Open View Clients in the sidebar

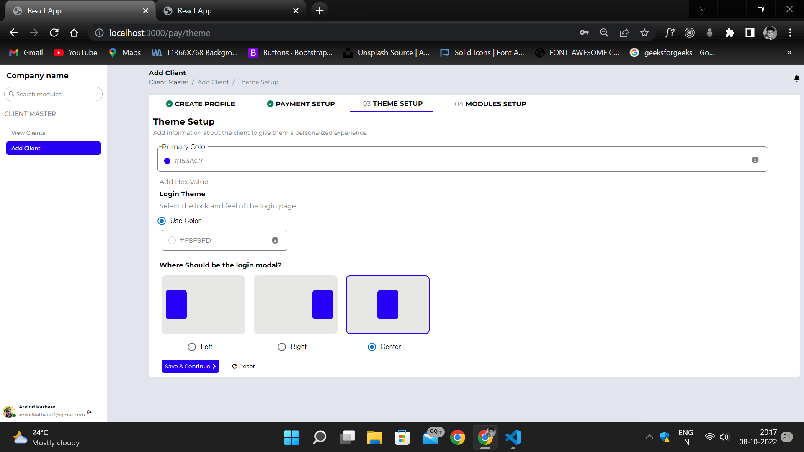(28, 133)
